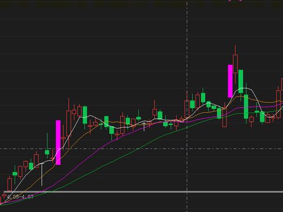Select the red hollow candle on the vertical crosshair
Viewport: 283px width, 212px height.
pyautogui.click(x=187, y=108)
